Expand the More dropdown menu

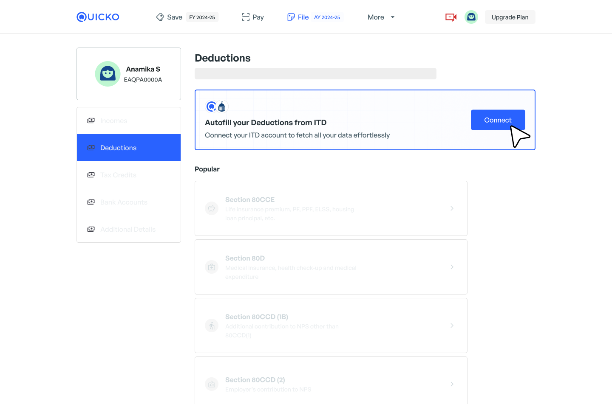[x=381, y=17]
